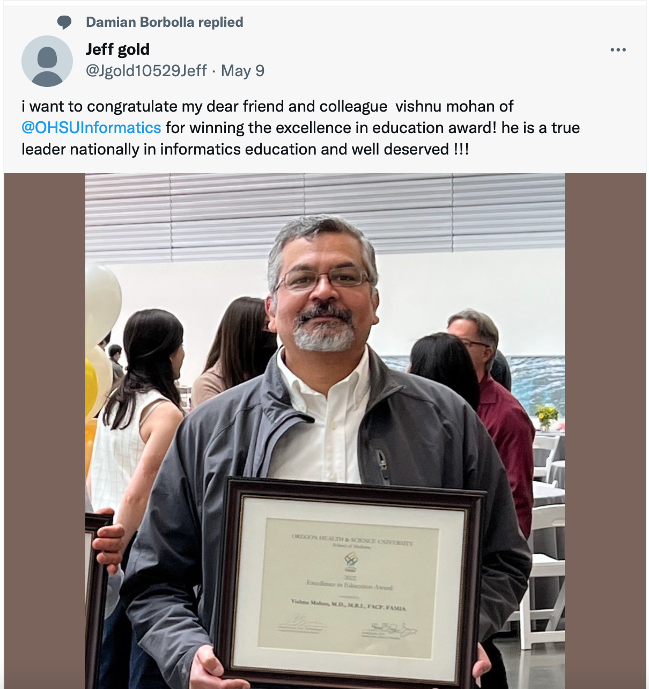
Task: Click Jeff gold's default avatar icon
Action: coord(47,61)
